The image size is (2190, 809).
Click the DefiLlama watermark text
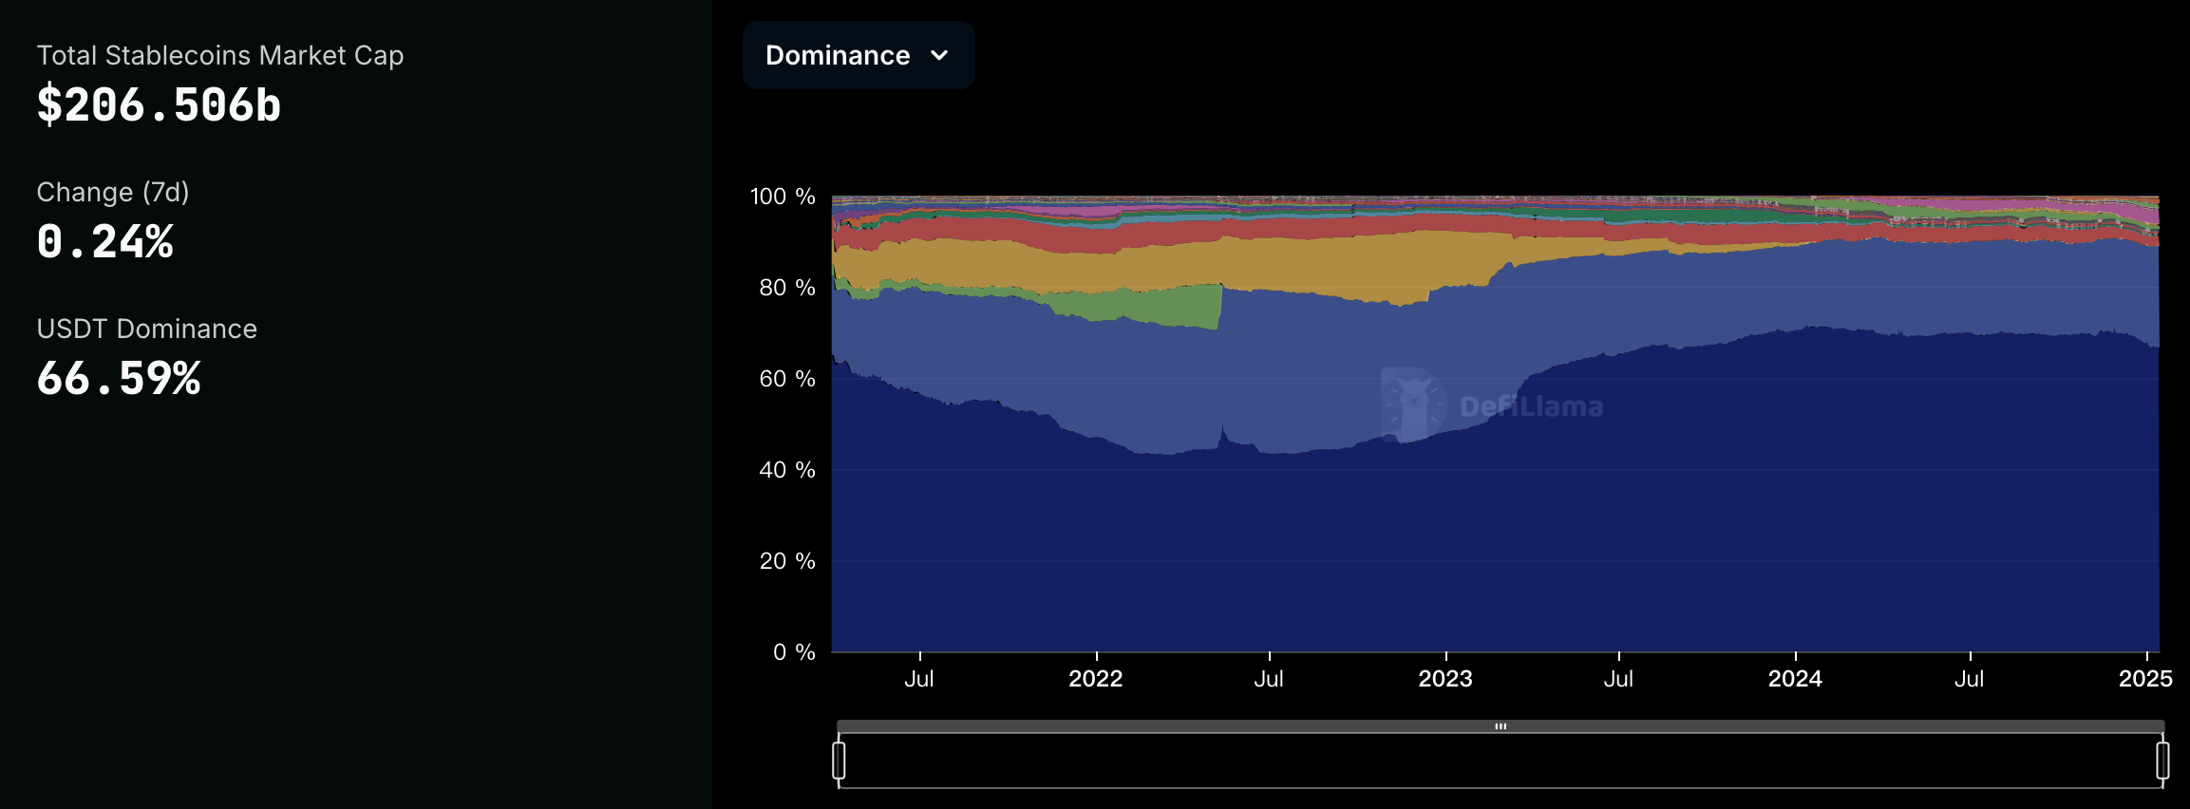point(1531,407)
